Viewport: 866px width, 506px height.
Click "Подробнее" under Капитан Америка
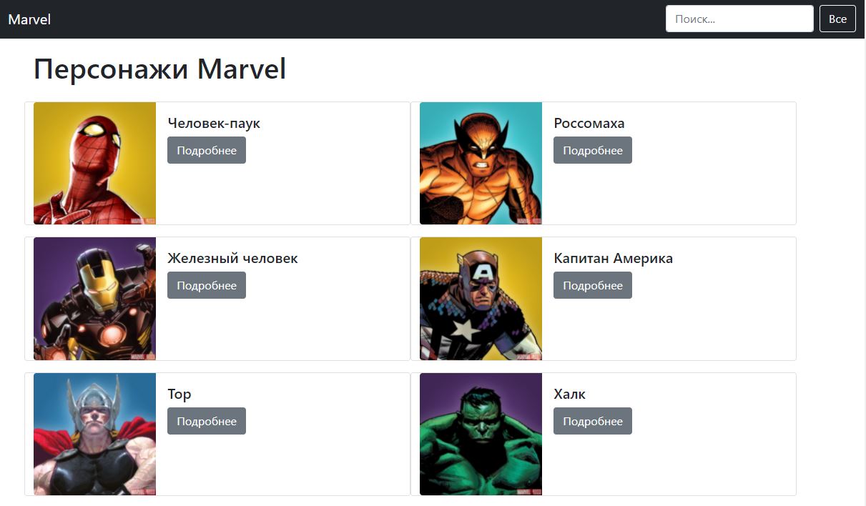click(x=592, y=285)
